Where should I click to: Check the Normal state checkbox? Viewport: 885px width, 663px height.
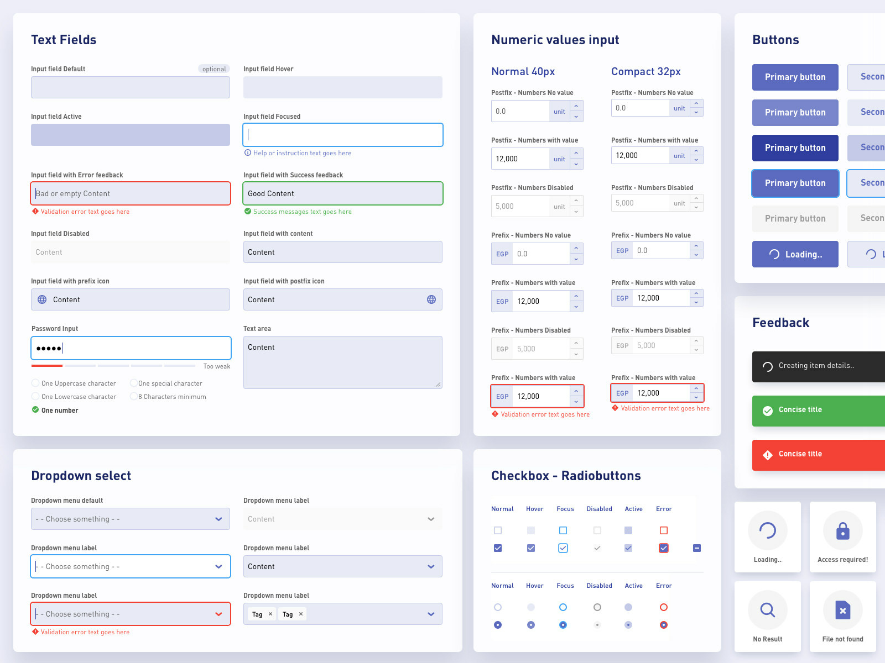point(498,530)
